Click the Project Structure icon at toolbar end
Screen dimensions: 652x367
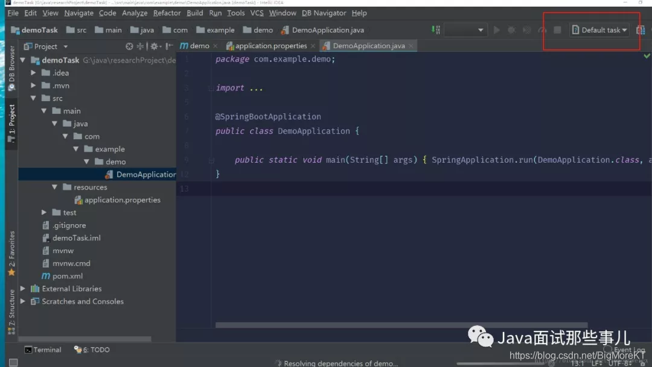pos(641,30)
